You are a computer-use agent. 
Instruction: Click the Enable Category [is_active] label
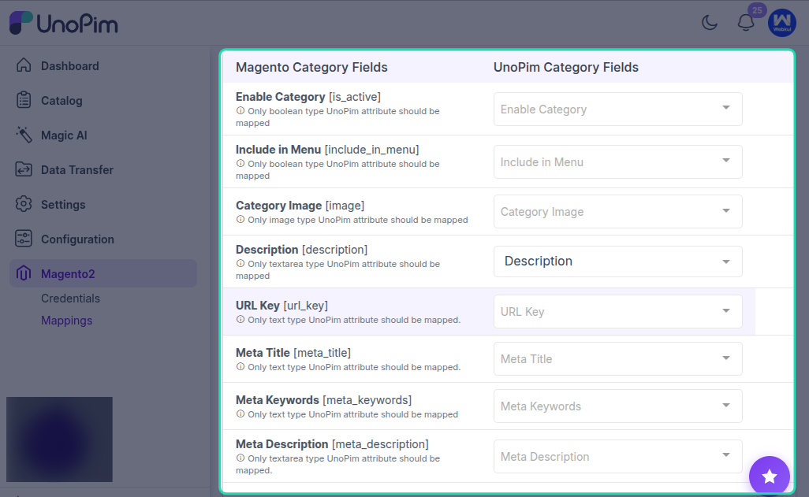pos(308,96)
